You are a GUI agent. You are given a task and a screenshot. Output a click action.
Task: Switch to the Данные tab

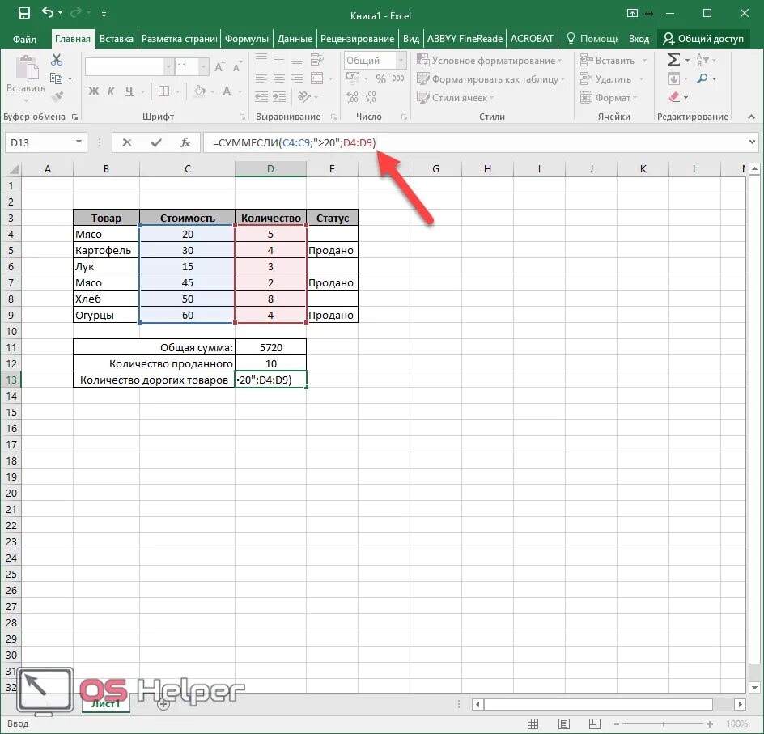click(295, 39)
